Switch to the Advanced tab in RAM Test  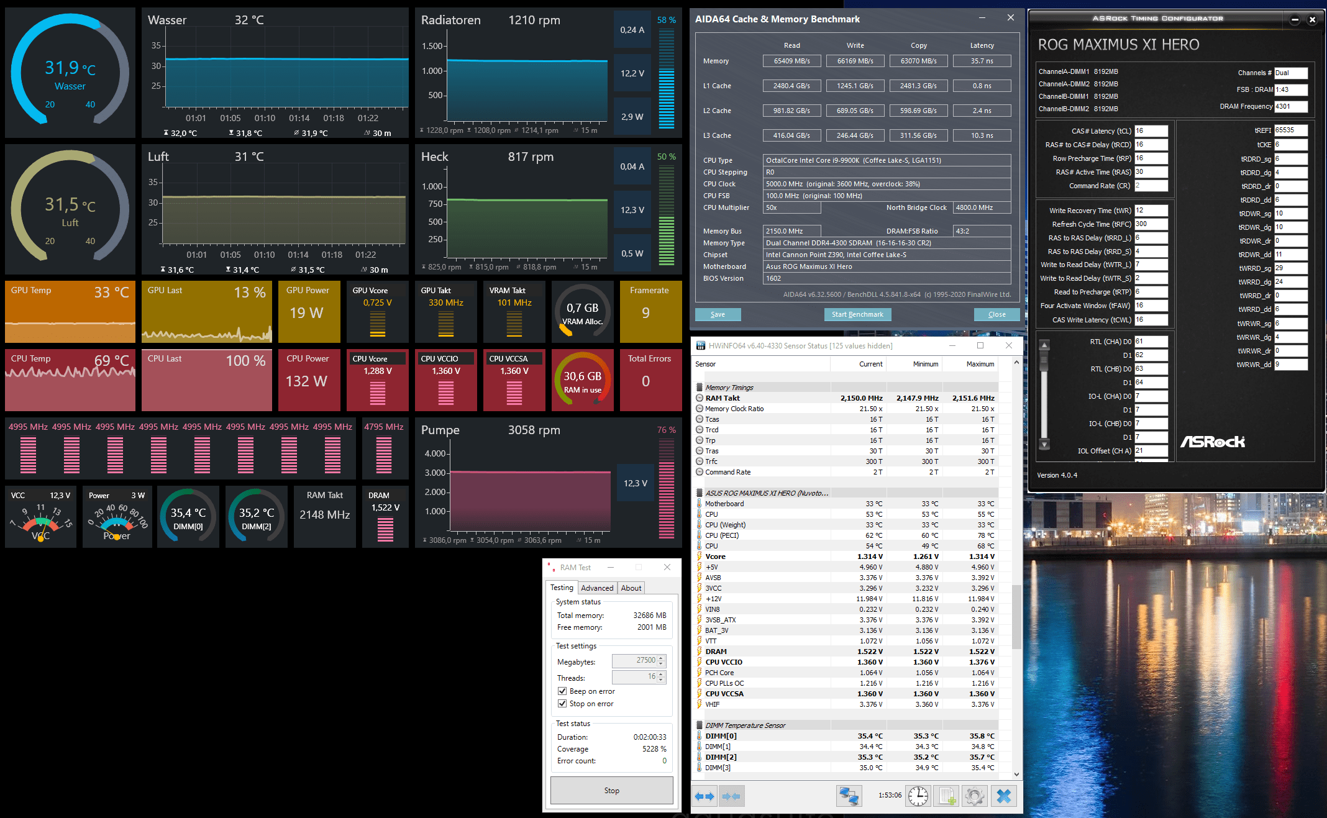point(597,588)
